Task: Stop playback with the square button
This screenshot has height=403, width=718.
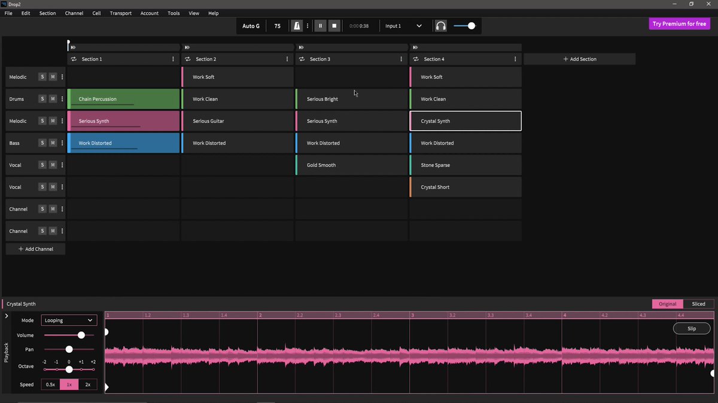Action: point(334,26)
